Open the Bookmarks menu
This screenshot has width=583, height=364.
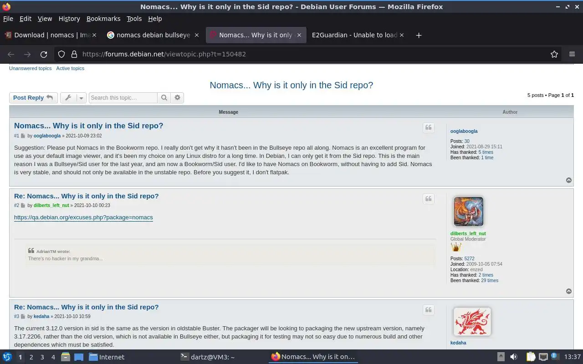coord(103,19)
